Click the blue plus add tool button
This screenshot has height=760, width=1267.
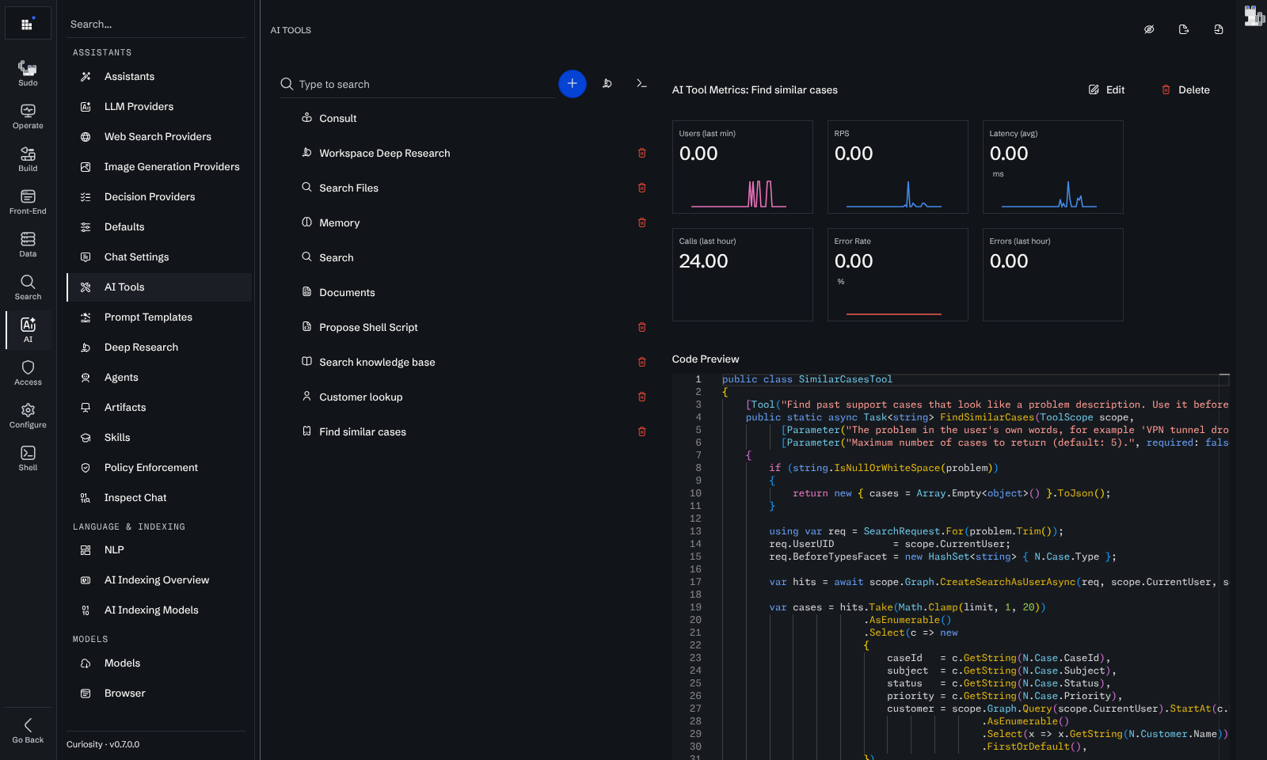pos(573,84)
